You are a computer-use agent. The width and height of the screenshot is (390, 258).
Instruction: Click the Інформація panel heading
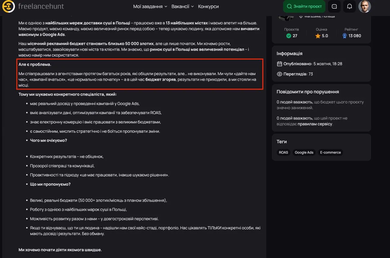coord(289,53)
